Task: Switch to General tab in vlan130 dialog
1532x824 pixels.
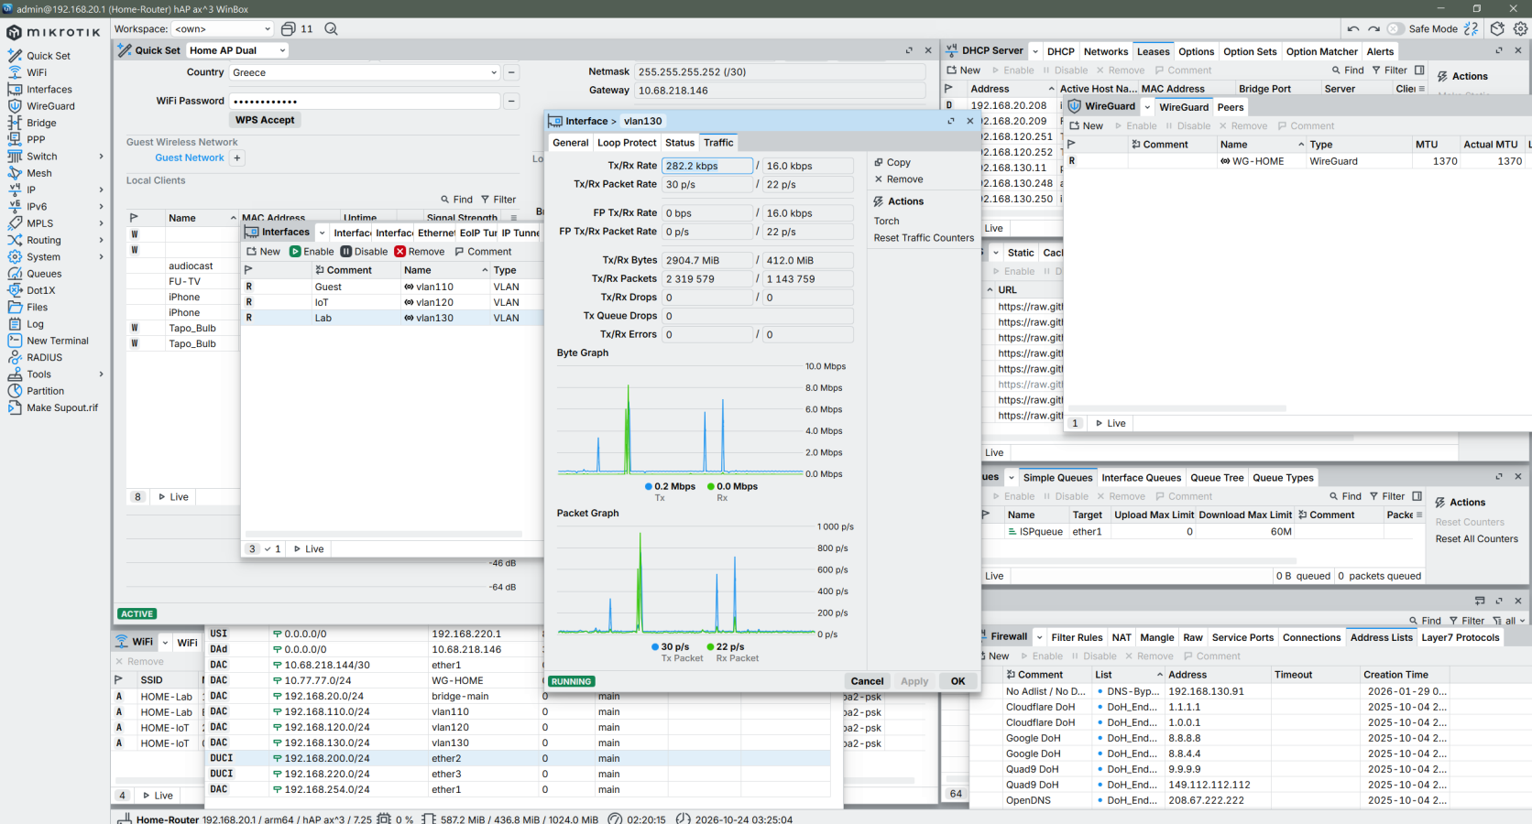Action: tap(570, 143)
